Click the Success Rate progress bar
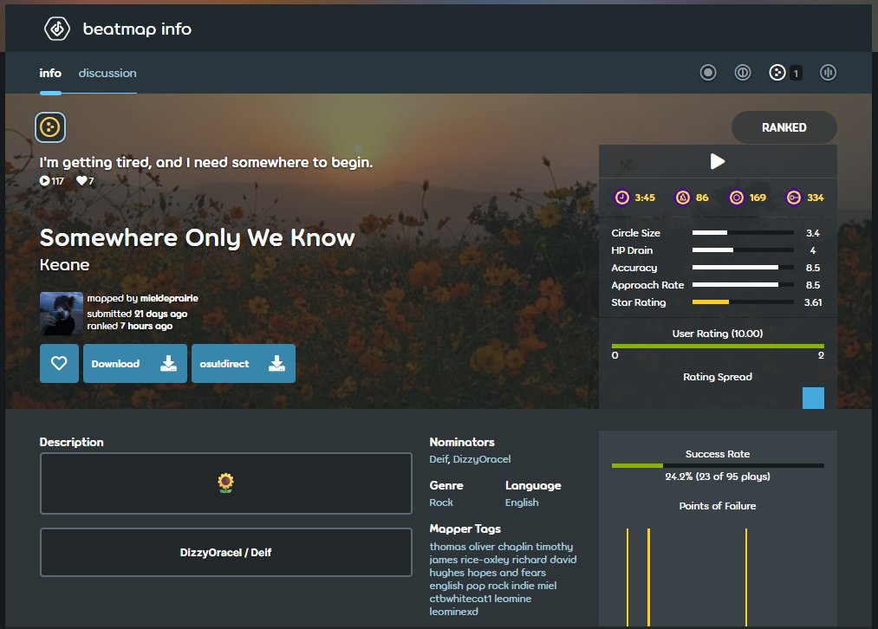 (x=718, y=465)
